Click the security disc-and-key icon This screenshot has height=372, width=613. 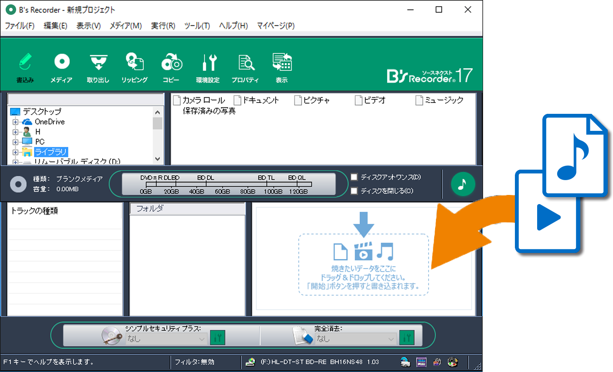tap(112, 336)
